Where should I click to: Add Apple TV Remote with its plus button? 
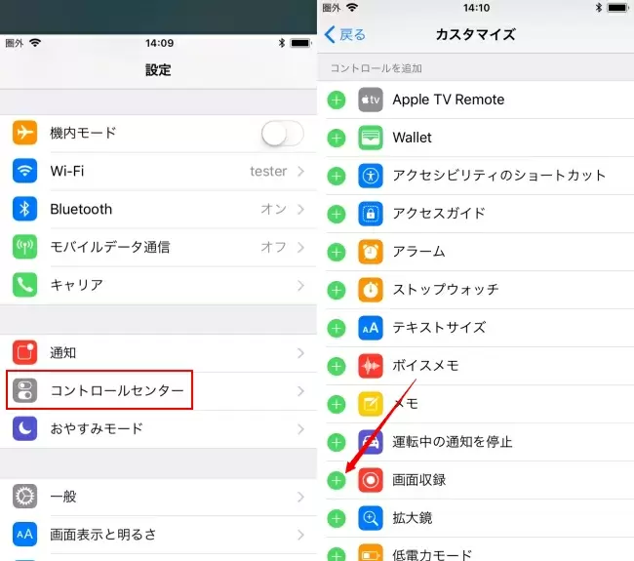click(337, 100)
